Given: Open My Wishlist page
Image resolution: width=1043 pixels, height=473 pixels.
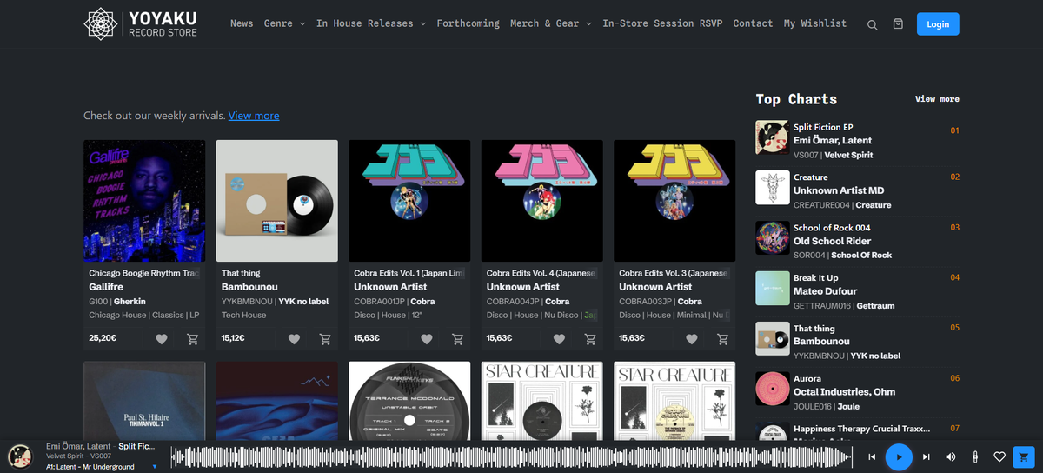Looking at the screenshot, I should (815, 23).
